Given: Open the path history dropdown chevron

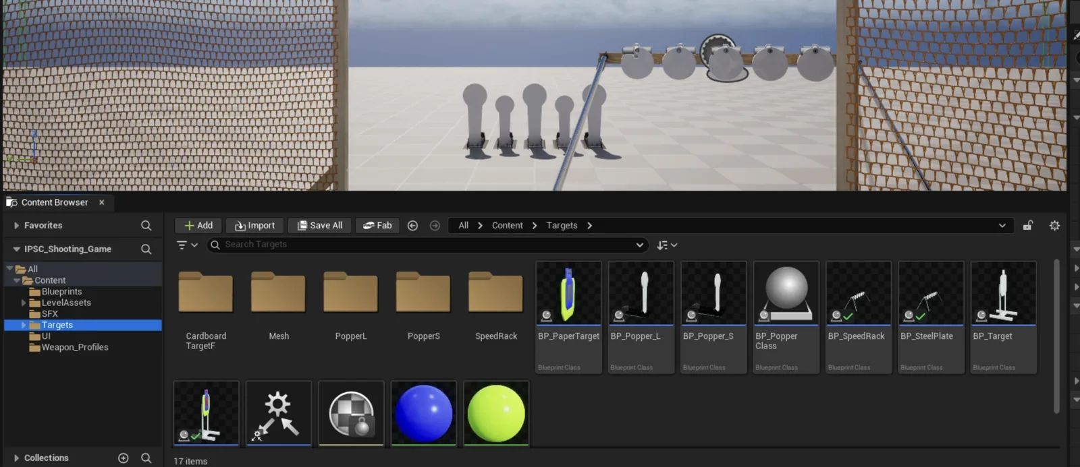Looking at the screenshot, I should (1002, 226).
